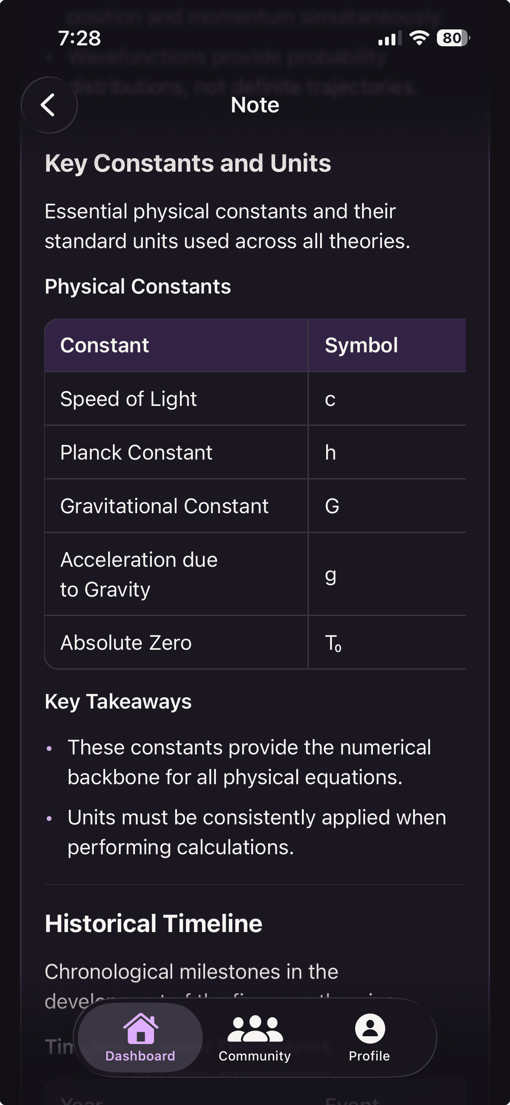Tap the Key Constants and Units heading

[188, 163]
